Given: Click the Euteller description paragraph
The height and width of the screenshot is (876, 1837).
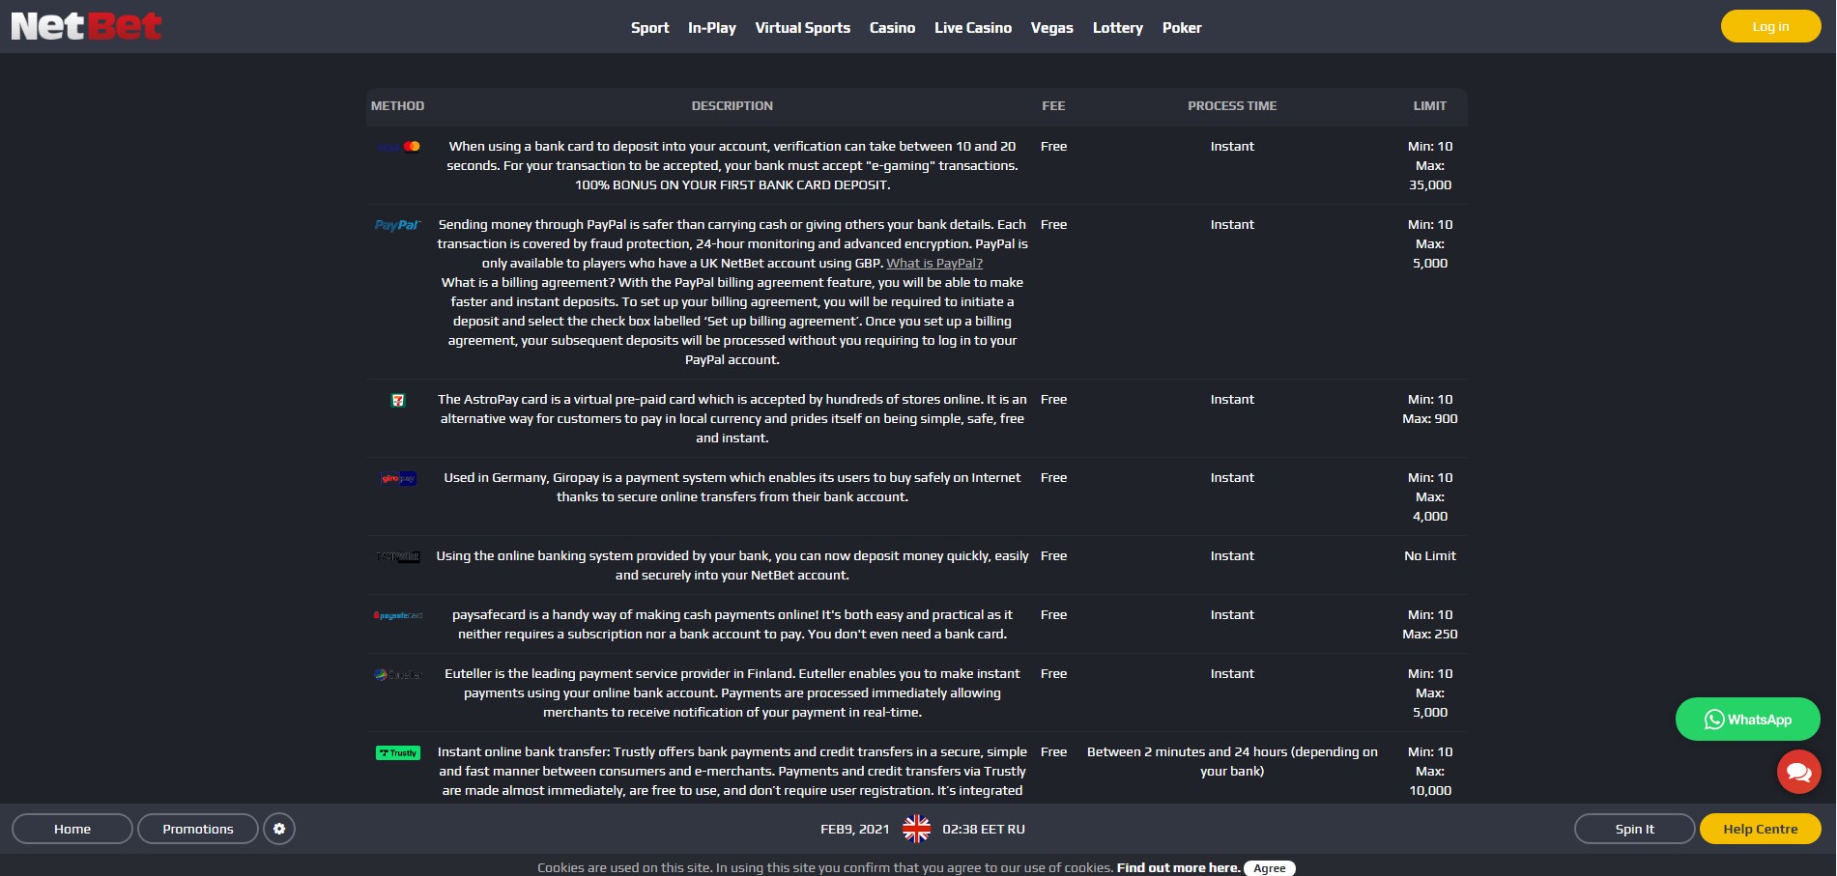Looking at the screenshot, I should click(732, 693).
